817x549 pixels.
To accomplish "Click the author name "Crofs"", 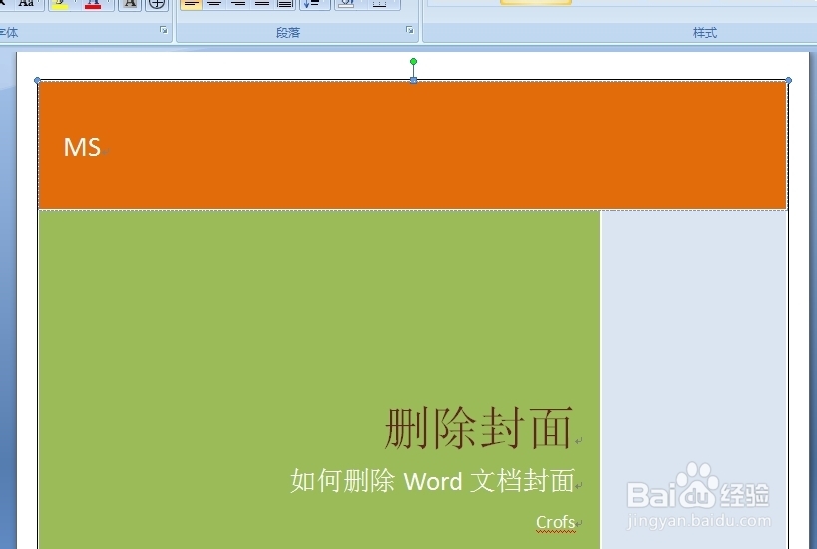I will pyautogui.click(x=556, y=522).
